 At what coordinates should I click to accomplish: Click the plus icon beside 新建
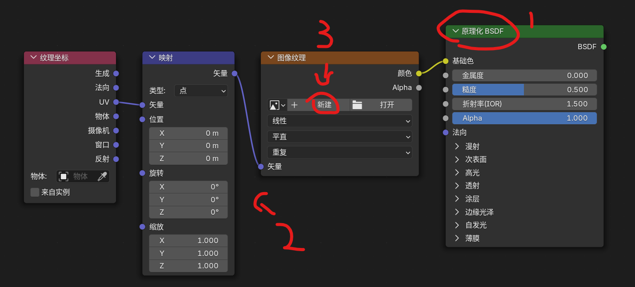[294, 105]
